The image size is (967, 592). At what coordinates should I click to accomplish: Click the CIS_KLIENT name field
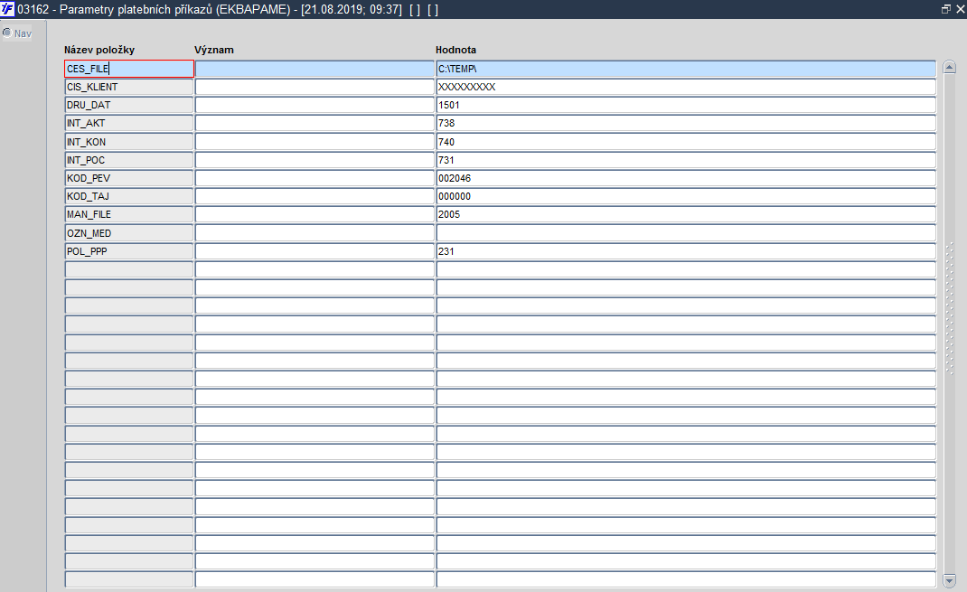(x=129, y=87)
